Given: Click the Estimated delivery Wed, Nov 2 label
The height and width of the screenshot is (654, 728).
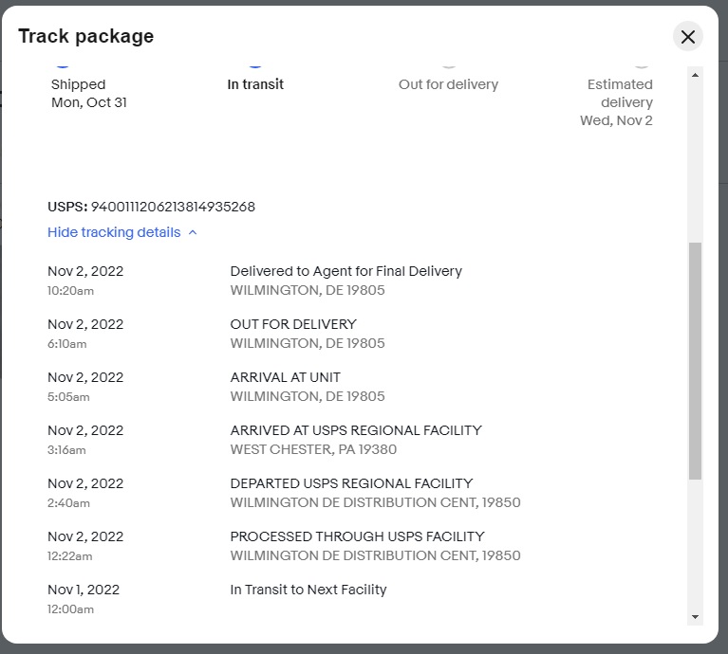Looking at the screenshot, I should [x=619, y=102].
